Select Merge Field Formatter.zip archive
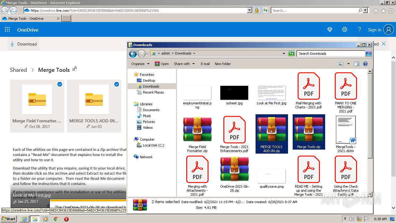The width and height of the screenshot is (396, 223). point(197,135)
